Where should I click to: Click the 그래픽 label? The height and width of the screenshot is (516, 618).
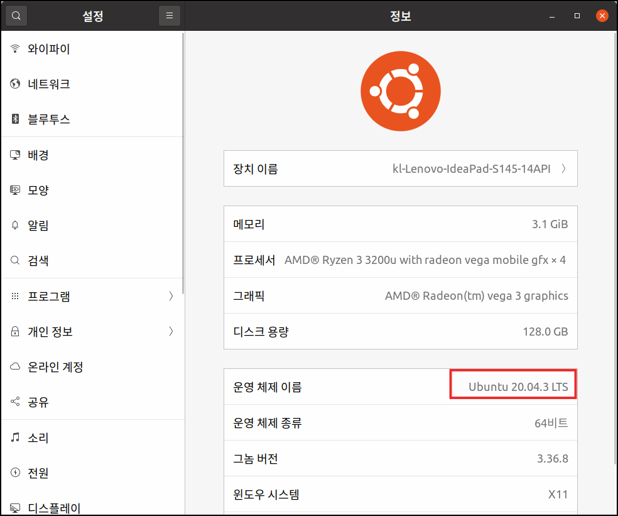click(x=249, y=296)
